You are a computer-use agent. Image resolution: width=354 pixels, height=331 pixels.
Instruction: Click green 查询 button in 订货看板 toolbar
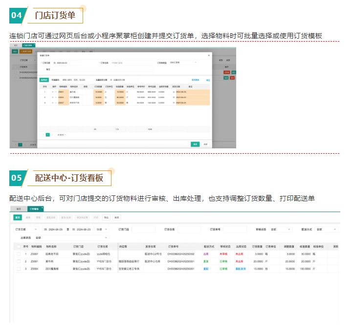(18, 217)
